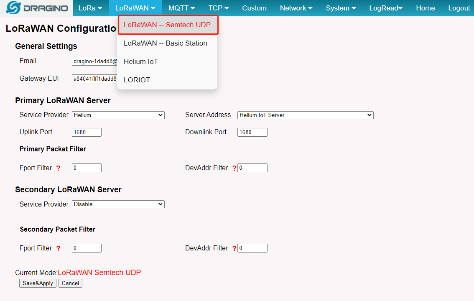Screen dimensions: 474x301
Task: Click the 'Secondary Packet Filter' label
Action: click(x=57, y=230)
